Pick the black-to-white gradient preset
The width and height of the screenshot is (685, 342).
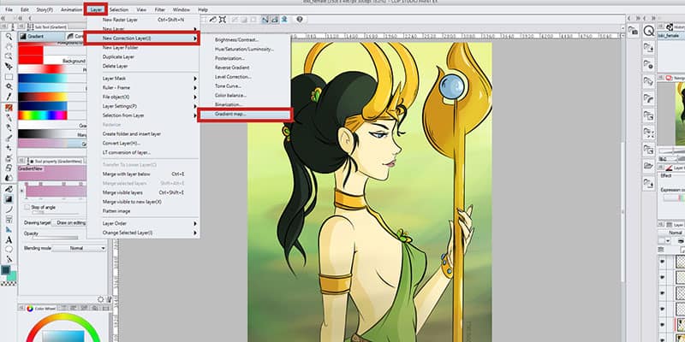[x=42, y=134]
